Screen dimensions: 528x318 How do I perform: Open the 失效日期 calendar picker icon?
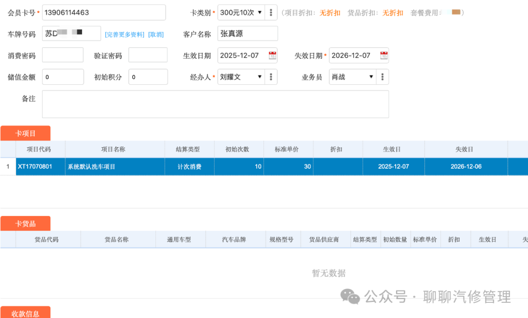tap(383, 56)
